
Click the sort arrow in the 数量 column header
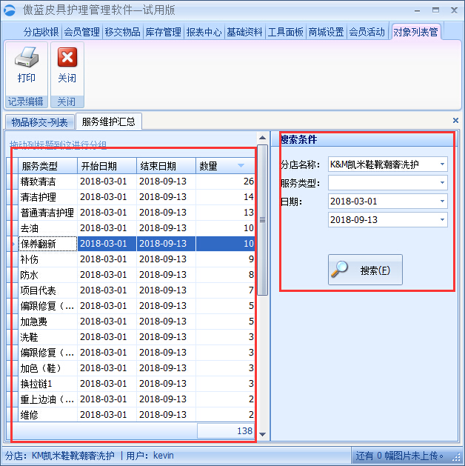click(241, 166)
